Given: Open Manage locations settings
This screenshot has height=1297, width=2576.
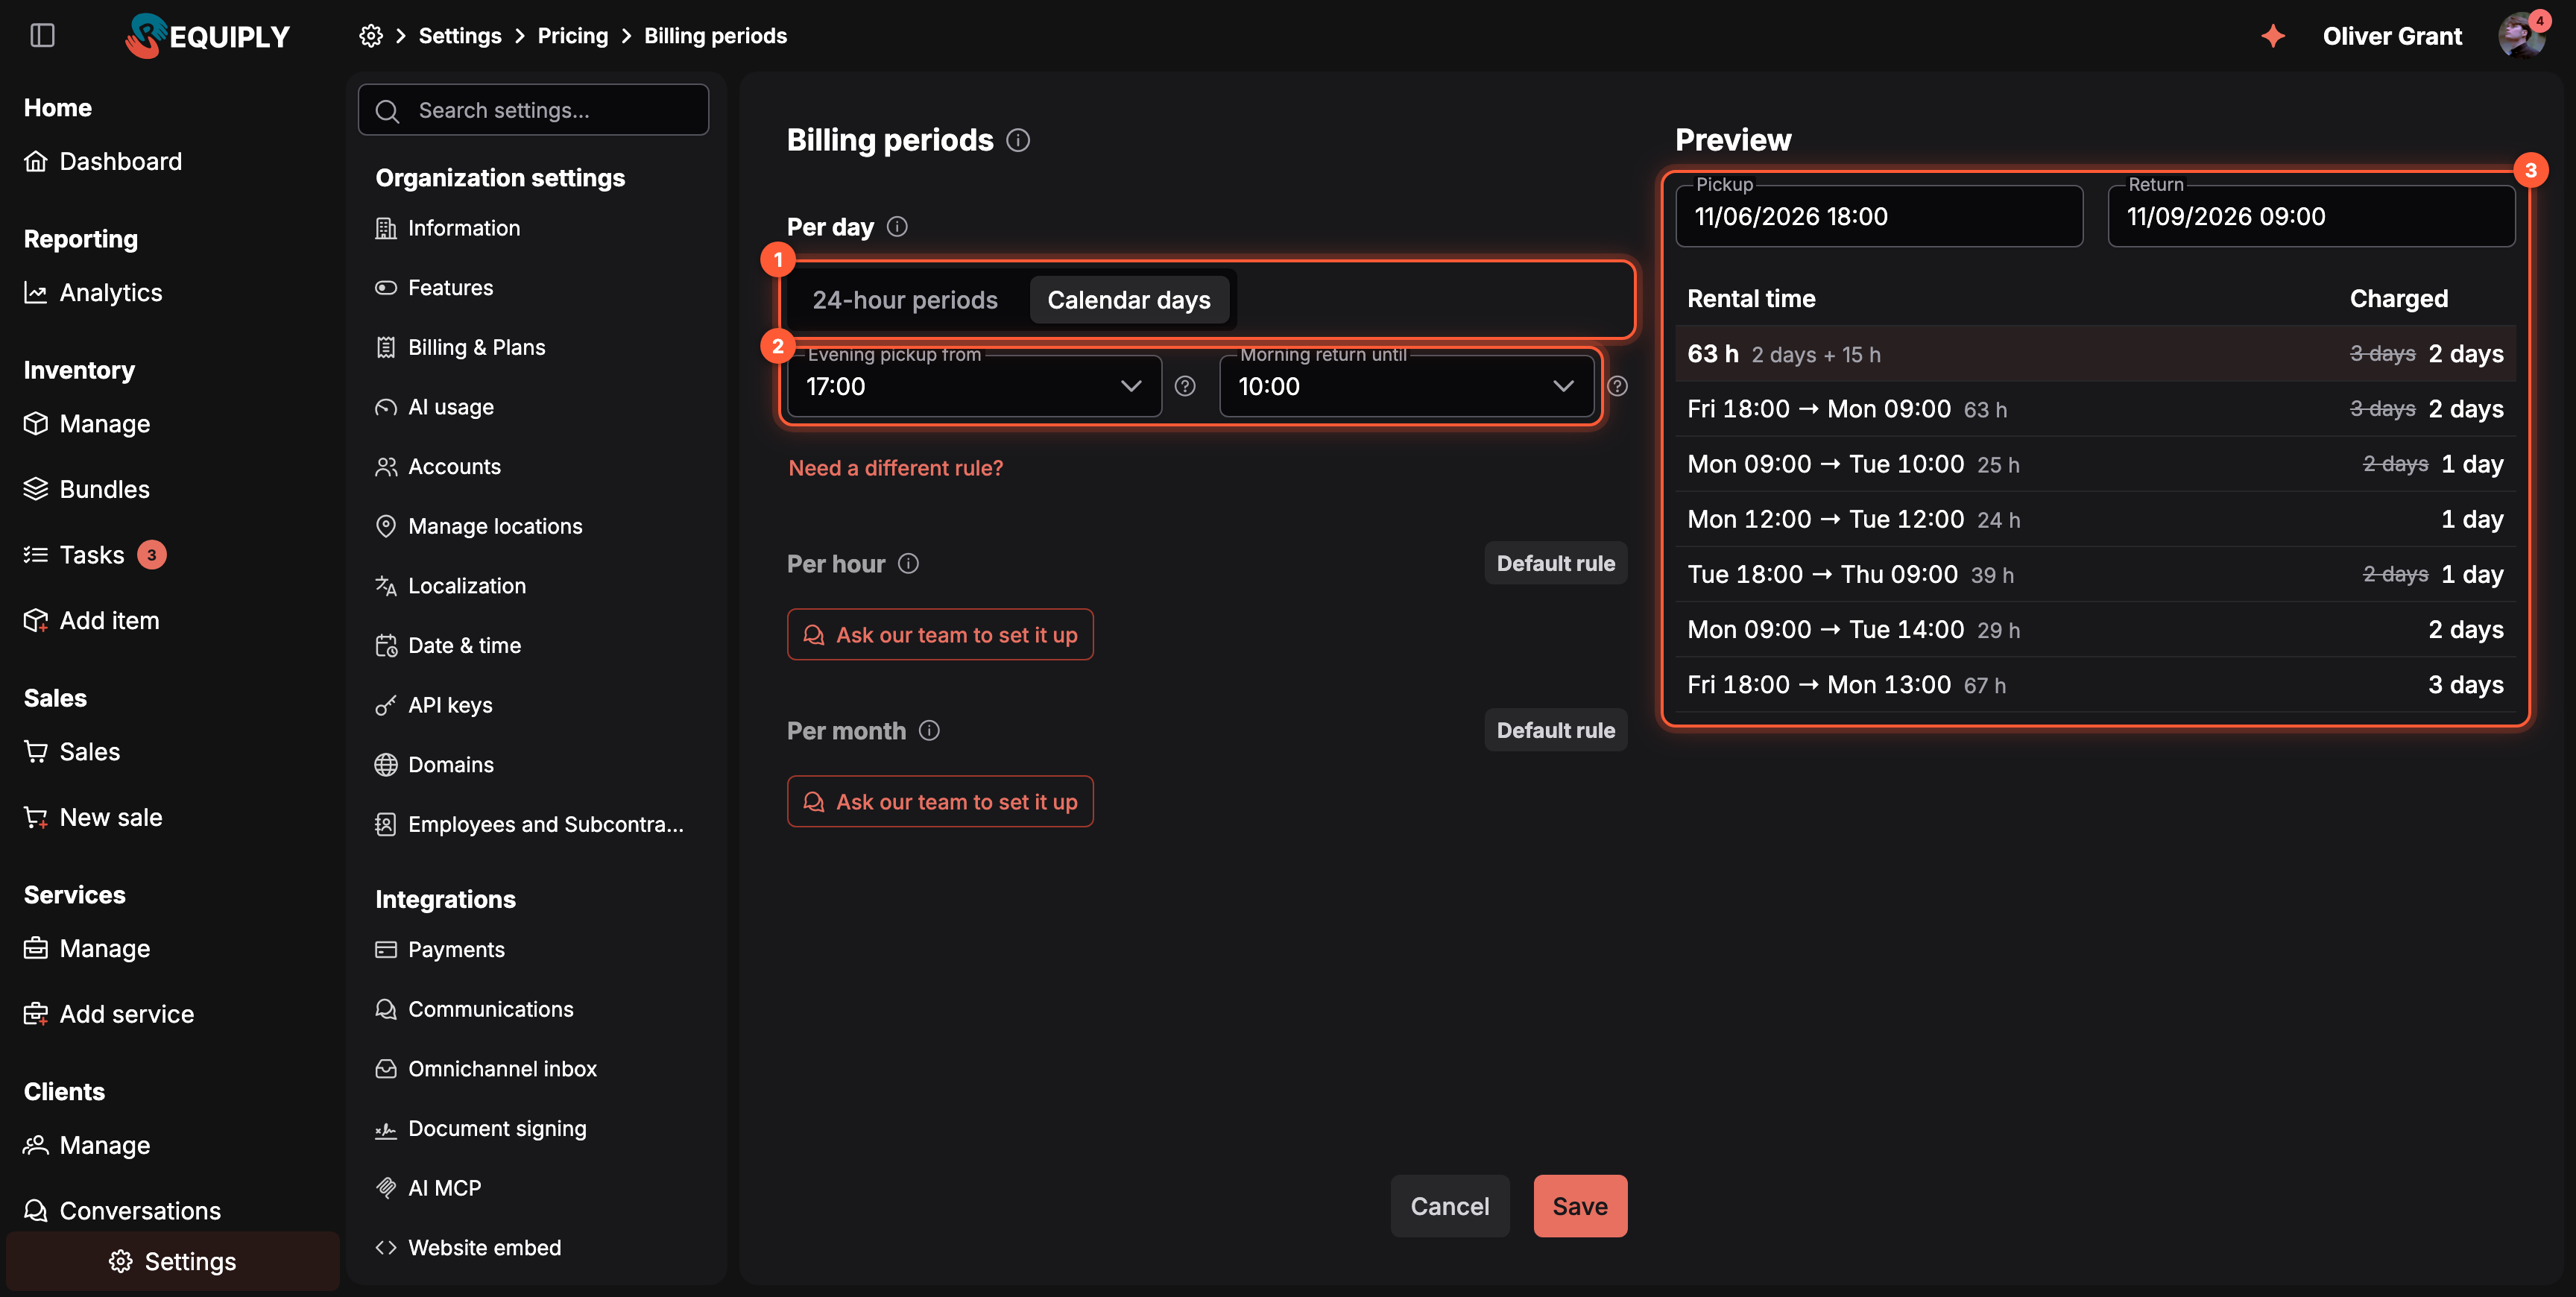Looking at the screenshot, I should (479, 526).
